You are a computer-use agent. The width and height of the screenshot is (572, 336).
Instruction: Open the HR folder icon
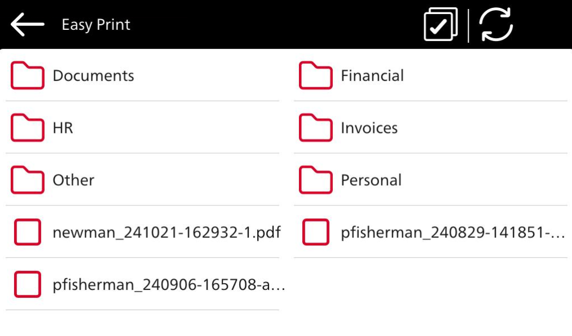point(28,128)
